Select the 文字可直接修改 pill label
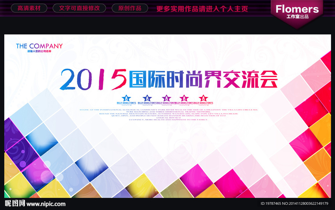 tap(79, 8)
